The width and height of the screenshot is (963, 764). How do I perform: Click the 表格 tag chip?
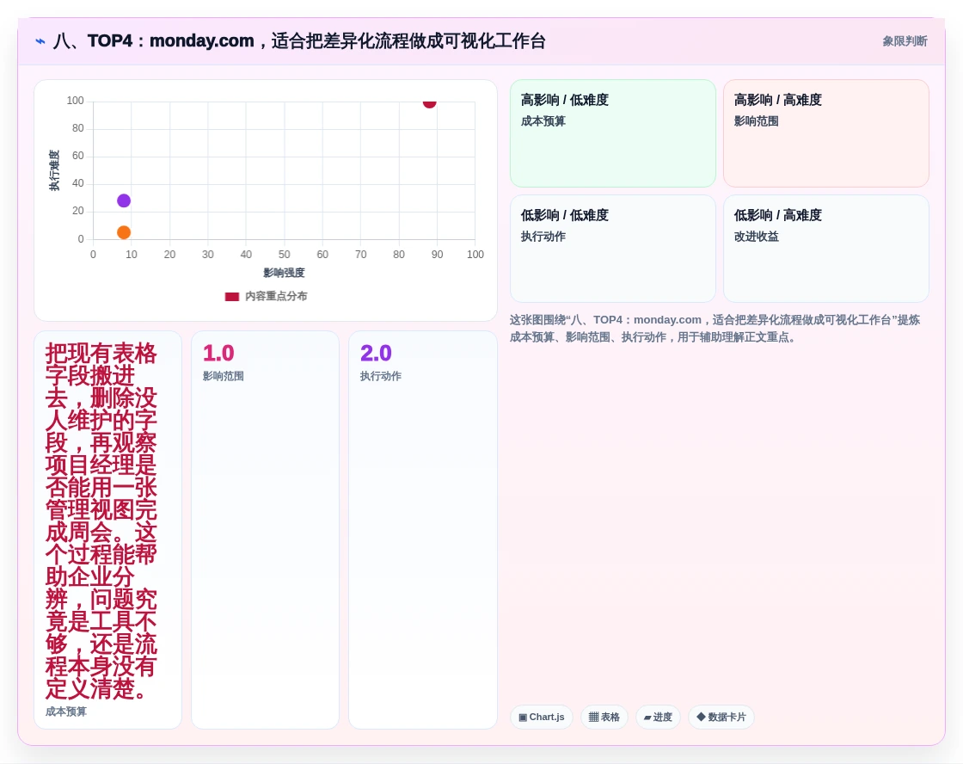click(604, 718)
